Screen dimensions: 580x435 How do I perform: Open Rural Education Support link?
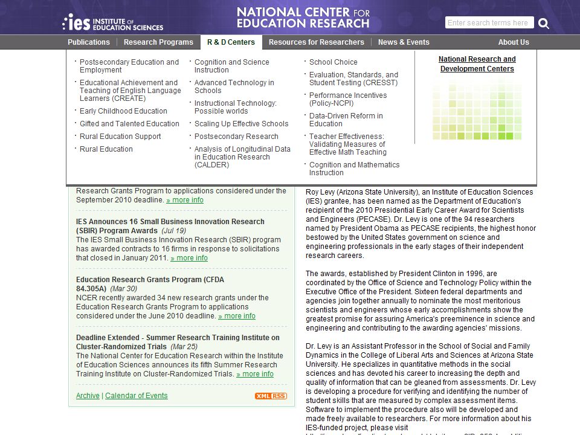pyautogui.click(x=120, y=136)
